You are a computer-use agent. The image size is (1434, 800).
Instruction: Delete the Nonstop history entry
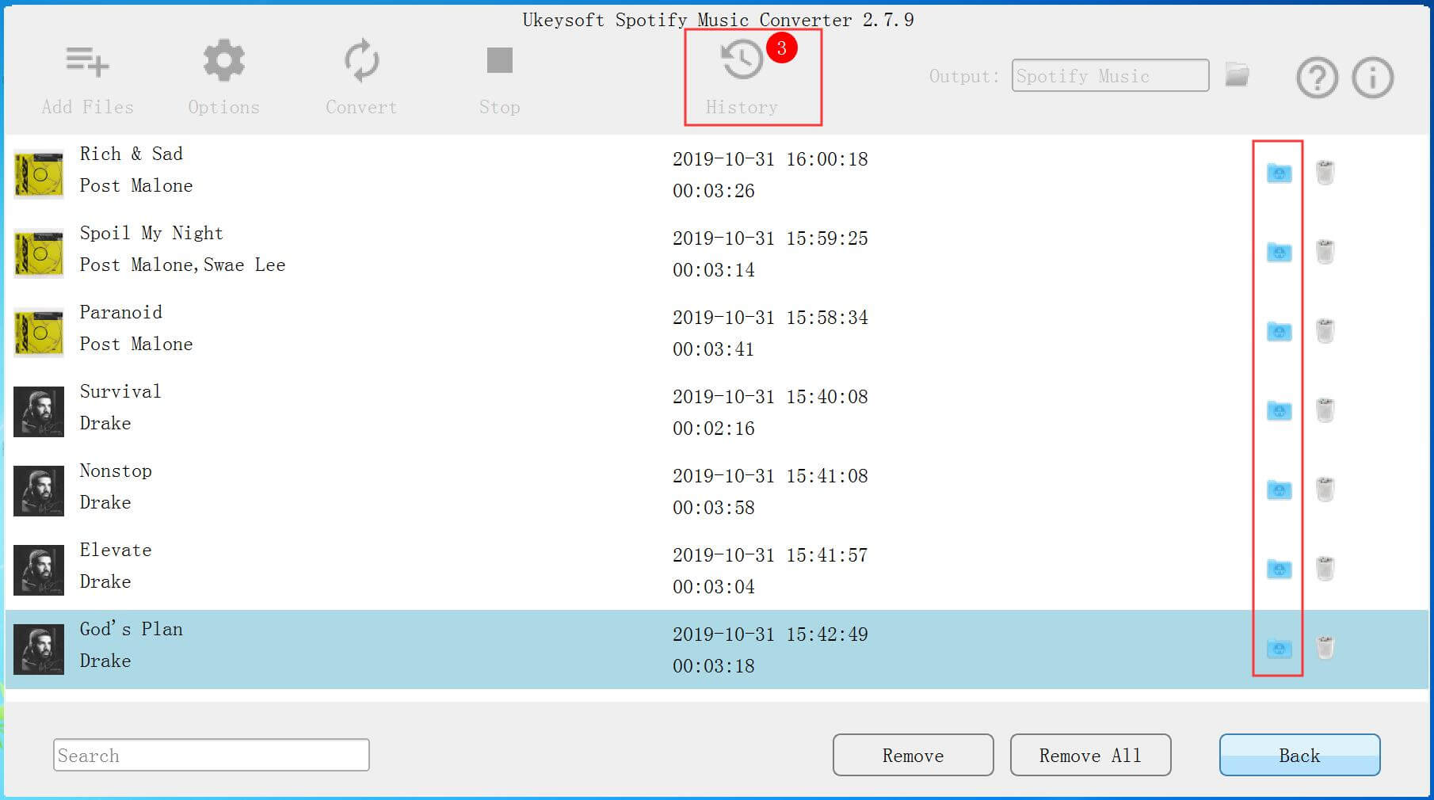pyautogui.click(x=1325, y=490)
